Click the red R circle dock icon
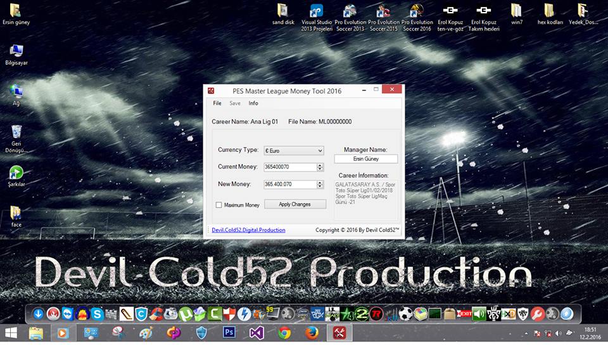608x356 pixels. click(x=376, y=314)
